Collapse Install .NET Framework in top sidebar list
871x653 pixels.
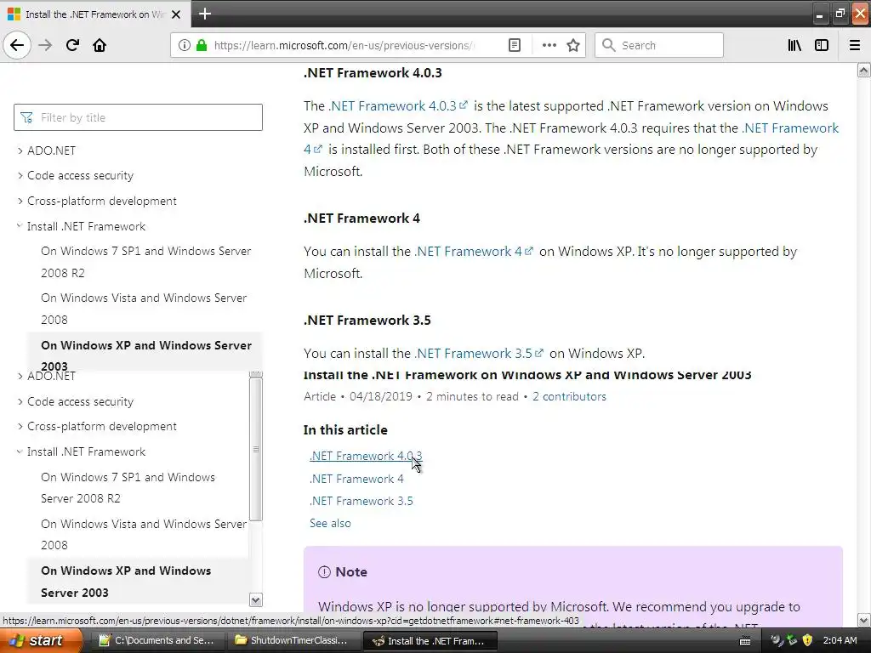(20, 226)
